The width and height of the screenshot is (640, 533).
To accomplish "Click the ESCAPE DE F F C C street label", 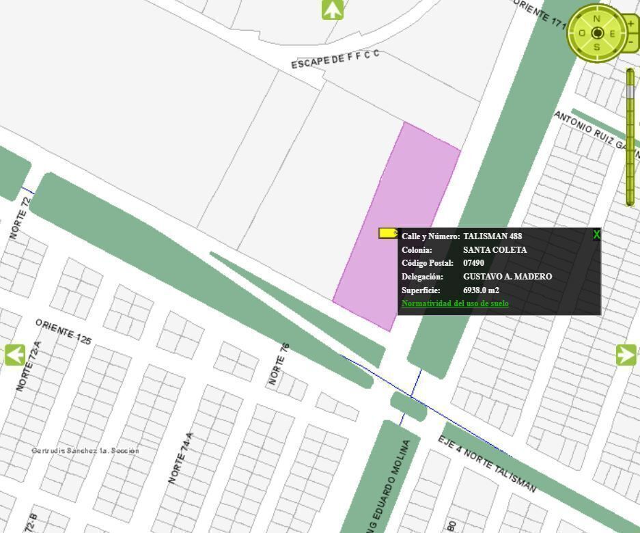I will 335,59.
